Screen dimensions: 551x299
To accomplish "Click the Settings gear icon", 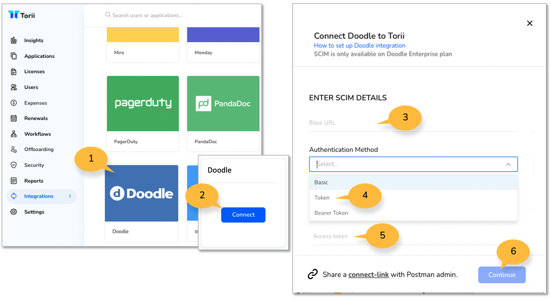I will pos(14,212).
